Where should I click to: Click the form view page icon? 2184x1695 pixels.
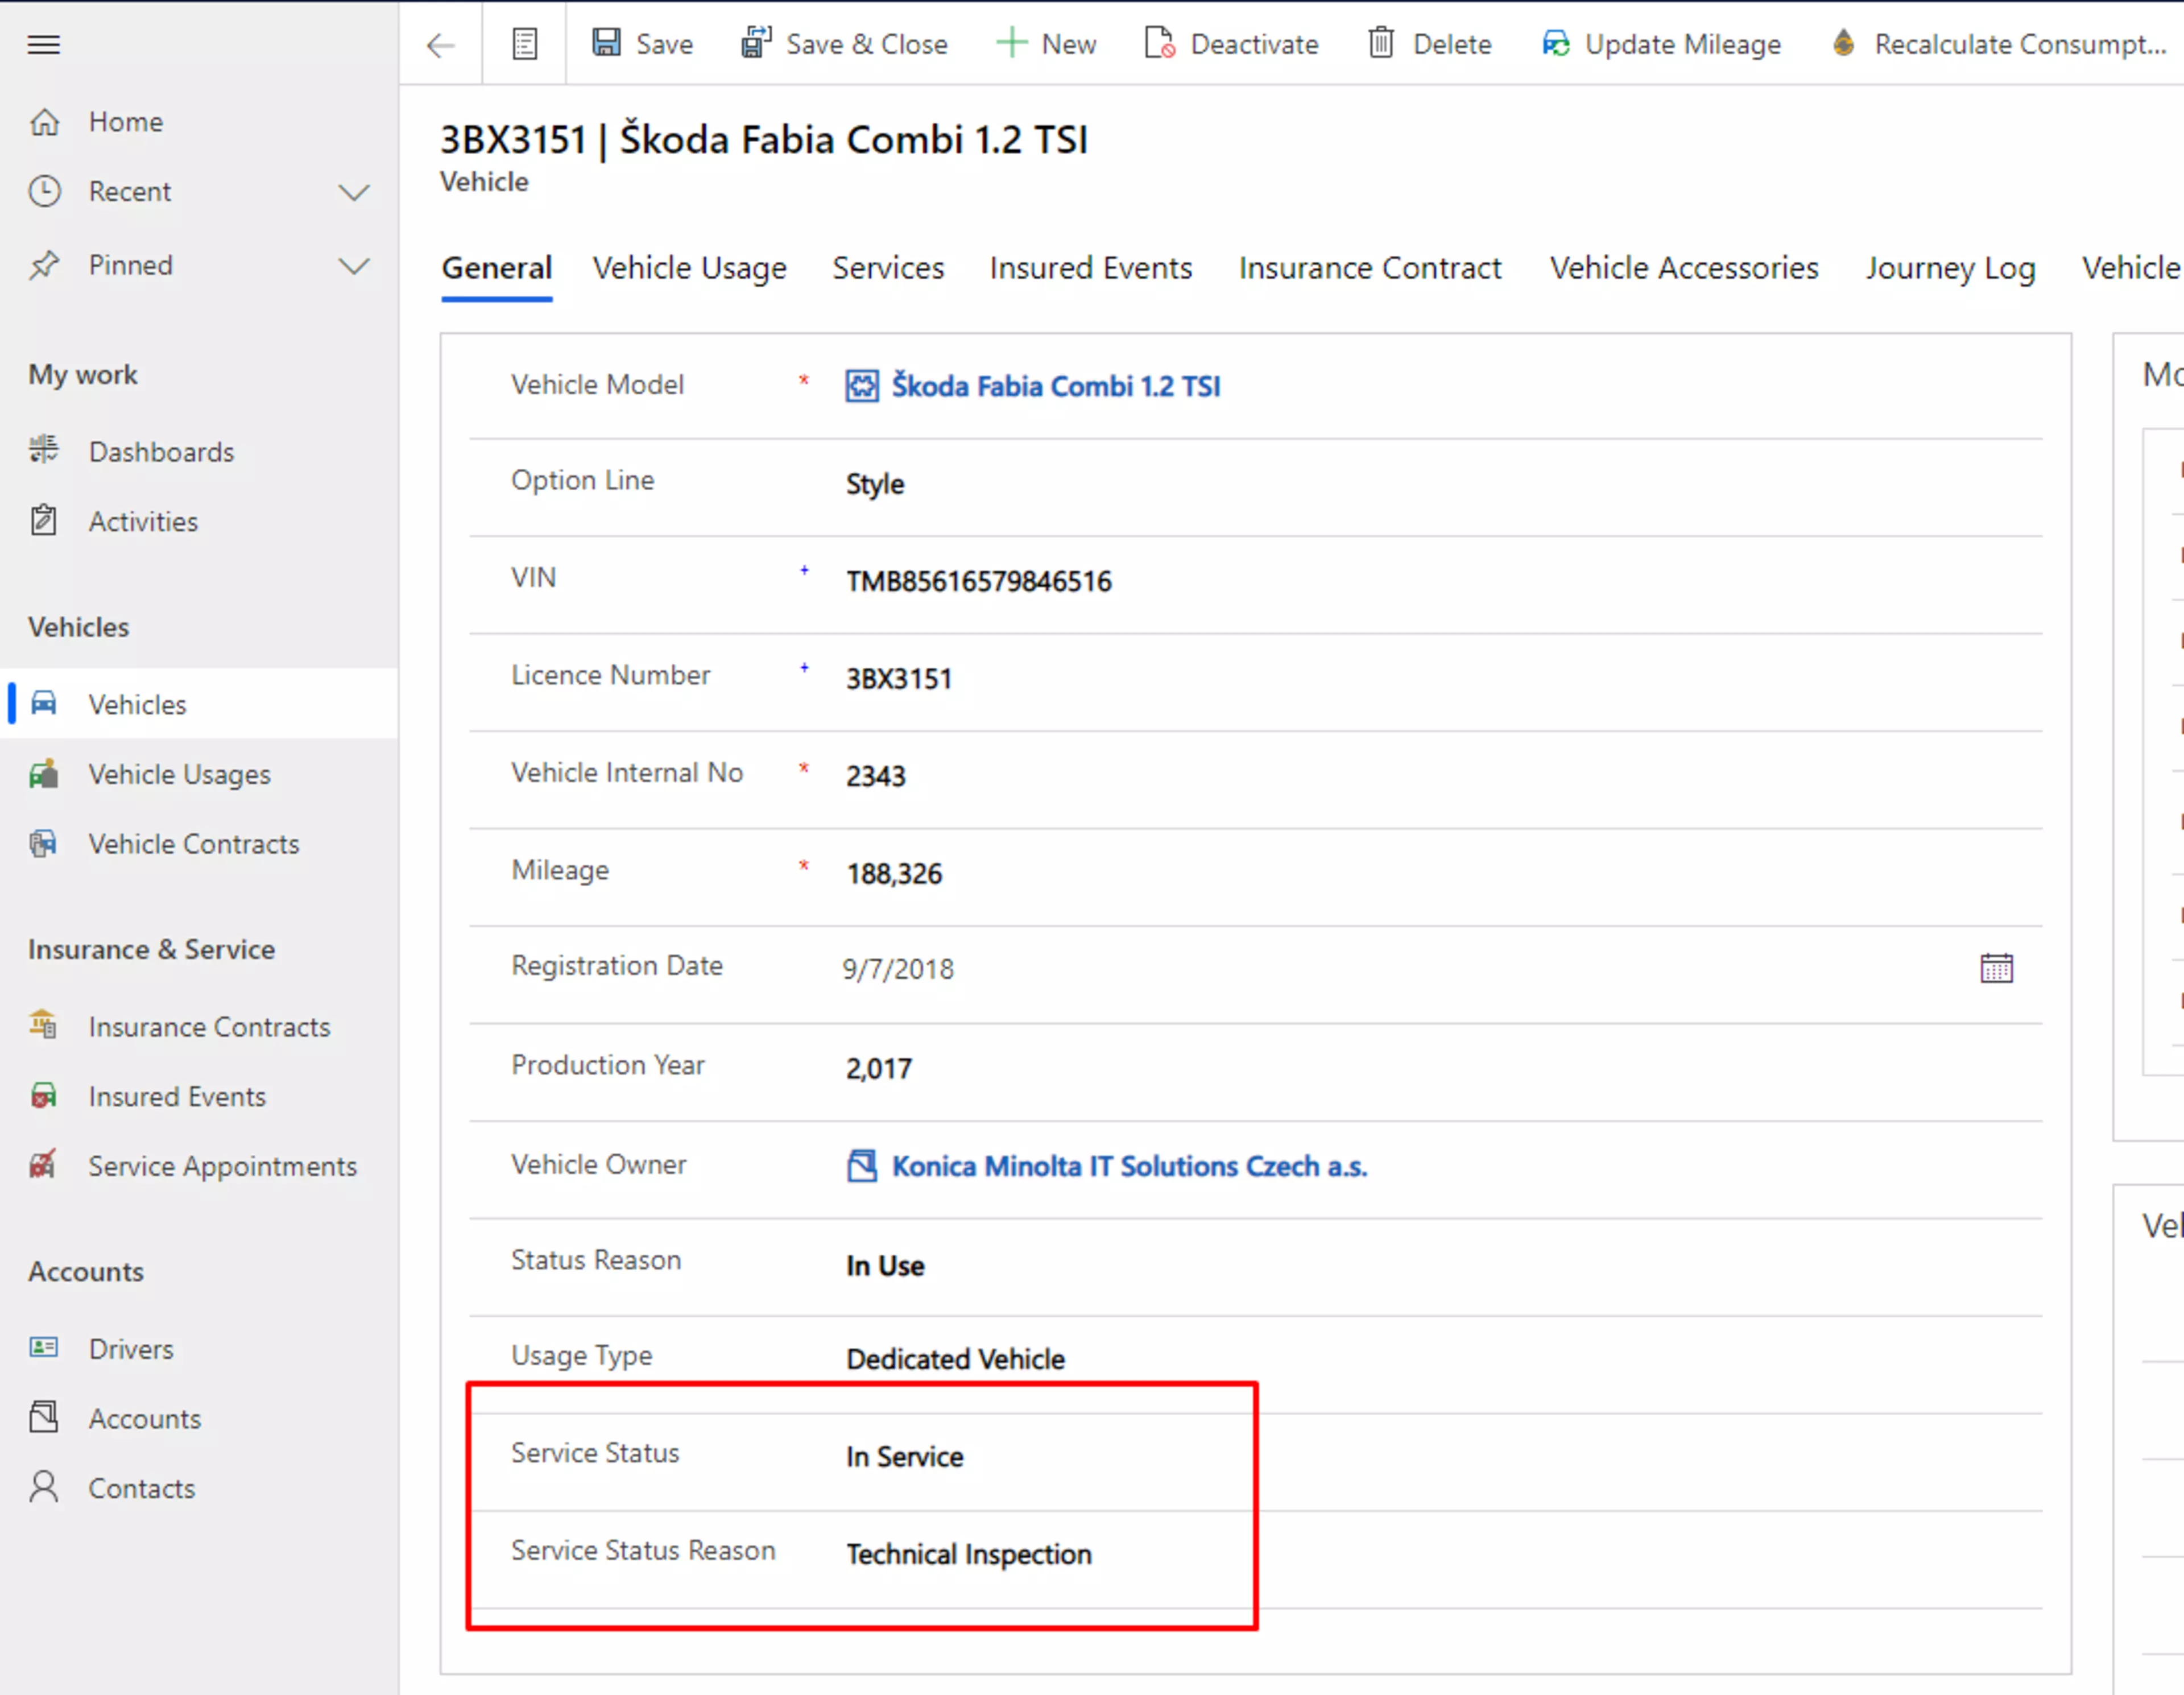[x=525, y=44]
